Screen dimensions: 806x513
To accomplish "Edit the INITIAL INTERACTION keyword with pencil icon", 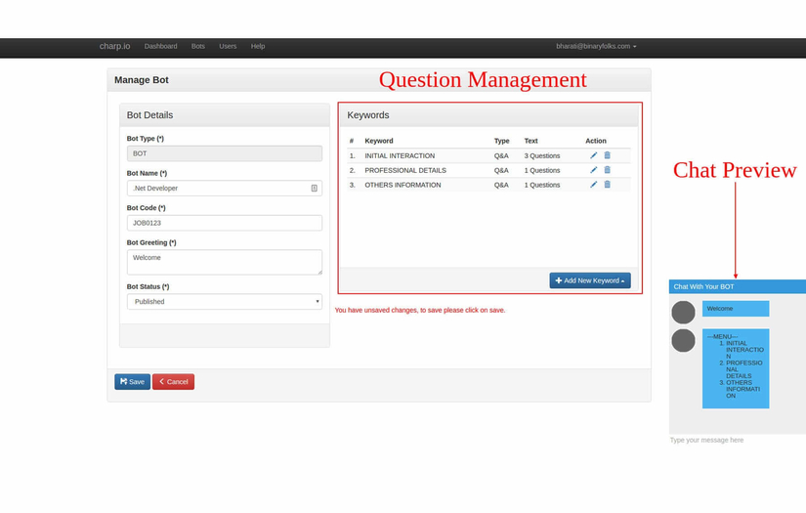I will [x=593, y=155].
